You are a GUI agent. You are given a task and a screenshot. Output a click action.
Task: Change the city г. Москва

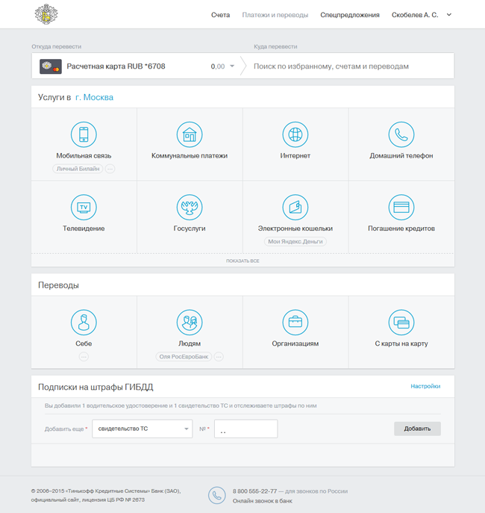pos(94,97)
